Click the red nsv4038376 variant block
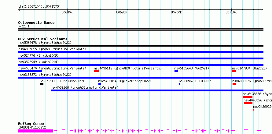Image resolution: width=272 pixels, height=134 pixels. [234, 84]
